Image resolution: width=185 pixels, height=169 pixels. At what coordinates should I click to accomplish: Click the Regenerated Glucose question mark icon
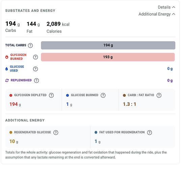tap(56, 132)
